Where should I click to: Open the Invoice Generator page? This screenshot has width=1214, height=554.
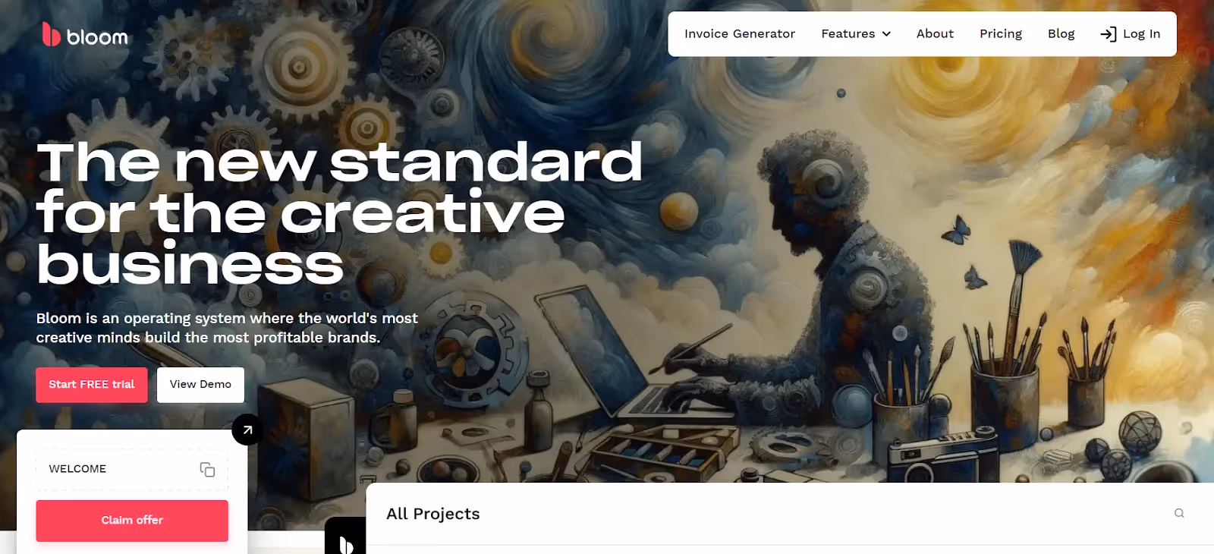[740, 34]
